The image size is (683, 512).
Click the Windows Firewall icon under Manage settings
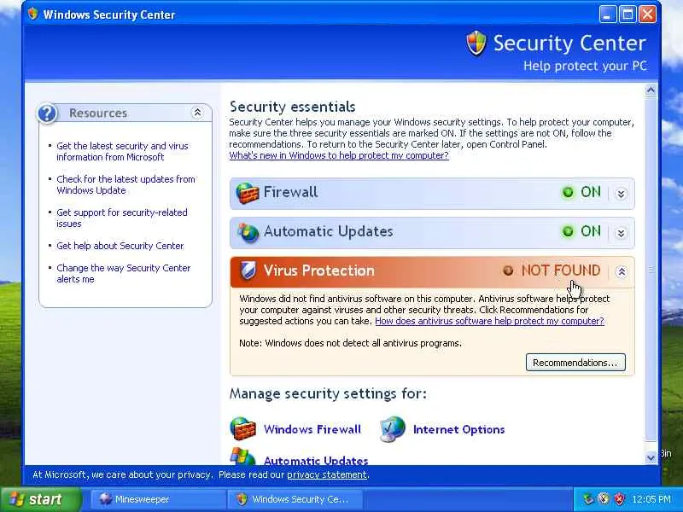point(242,429)
